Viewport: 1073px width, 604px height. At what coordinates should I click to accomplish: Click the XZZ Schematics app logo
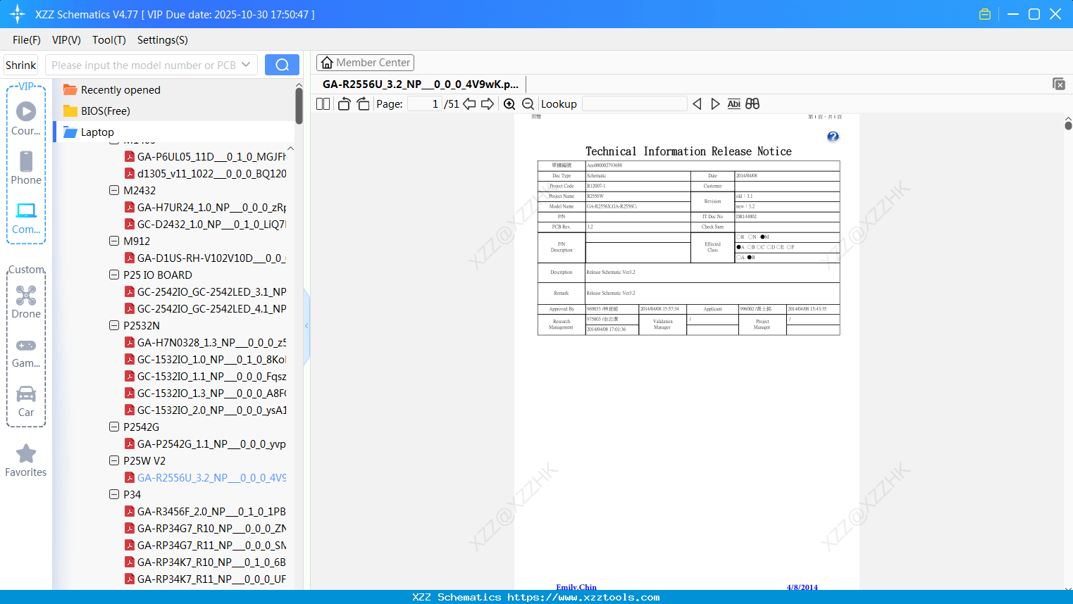point(17,14)
